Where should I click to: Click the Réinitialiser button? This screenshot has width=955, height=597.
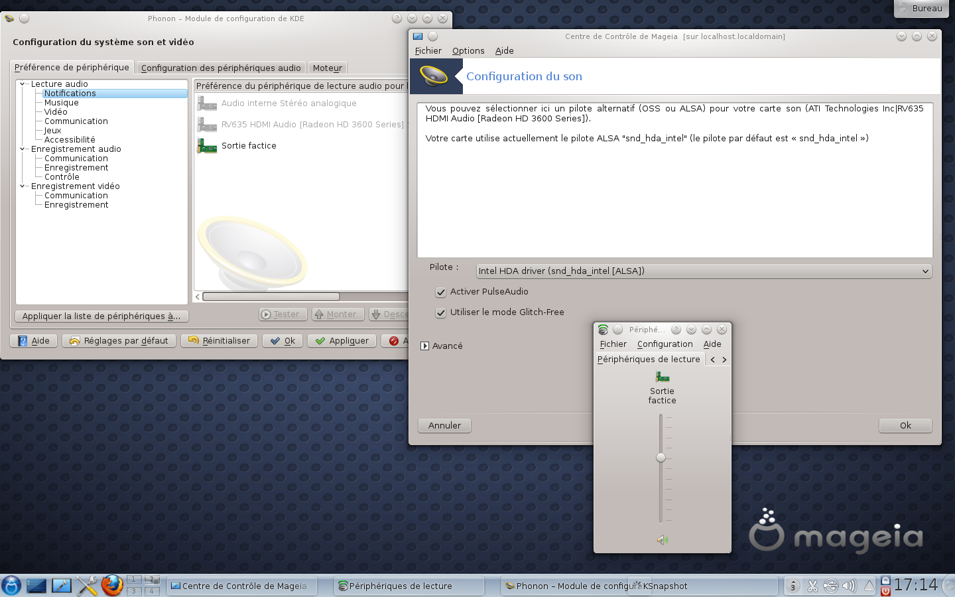[219, 340]
